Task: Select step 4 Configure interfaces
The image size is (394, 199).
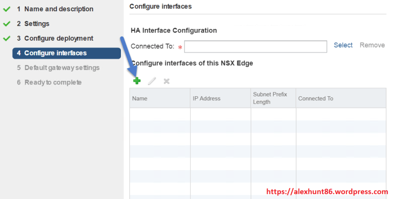Action: pos(67,53)
